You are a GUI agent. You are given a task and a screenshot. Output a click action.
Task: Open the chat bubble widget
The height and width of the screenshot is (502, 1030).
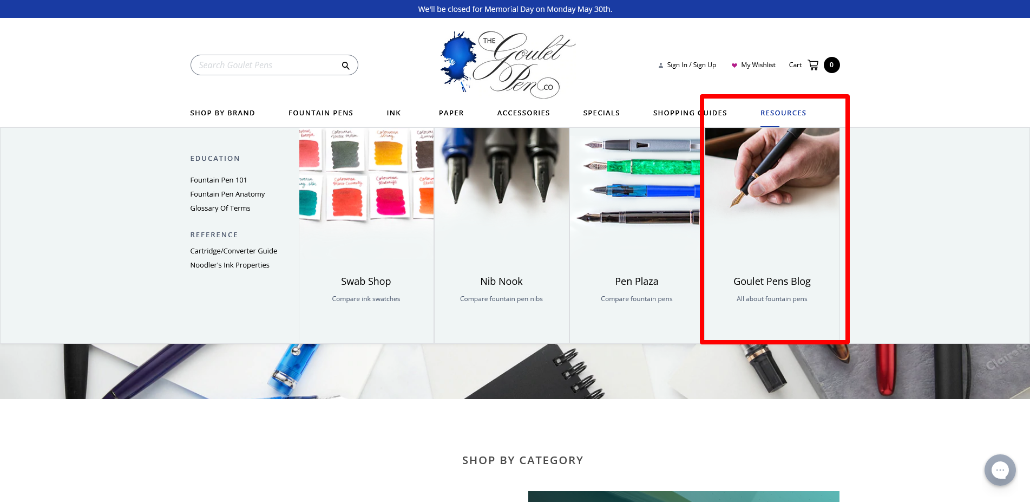(1000, 470)
